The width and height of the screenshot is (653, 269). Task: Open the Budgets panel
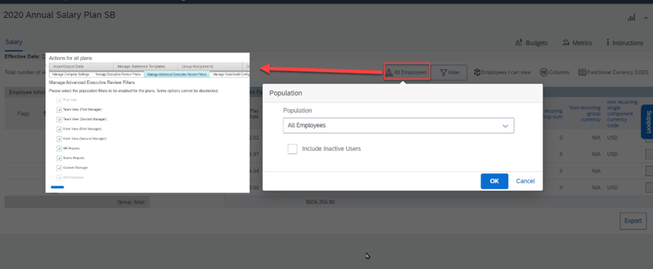[x=531, y=43]
